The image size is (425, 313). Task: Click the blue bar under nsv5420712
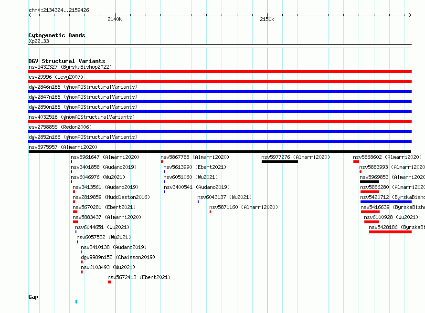(x=386, y=202)
